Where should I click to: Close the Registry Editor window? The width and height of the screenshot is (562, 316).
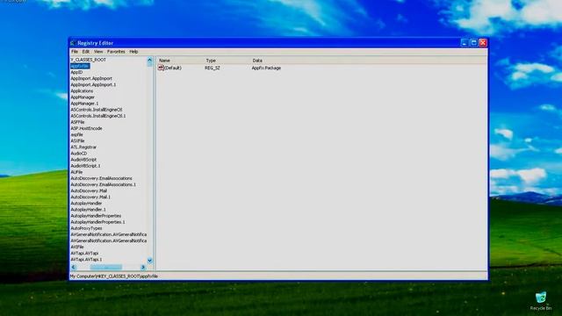point(483,43)
